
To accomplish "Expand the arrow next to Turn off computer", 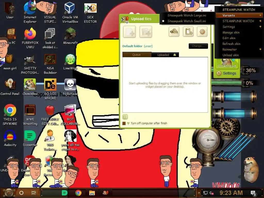I will pos(128,123).
